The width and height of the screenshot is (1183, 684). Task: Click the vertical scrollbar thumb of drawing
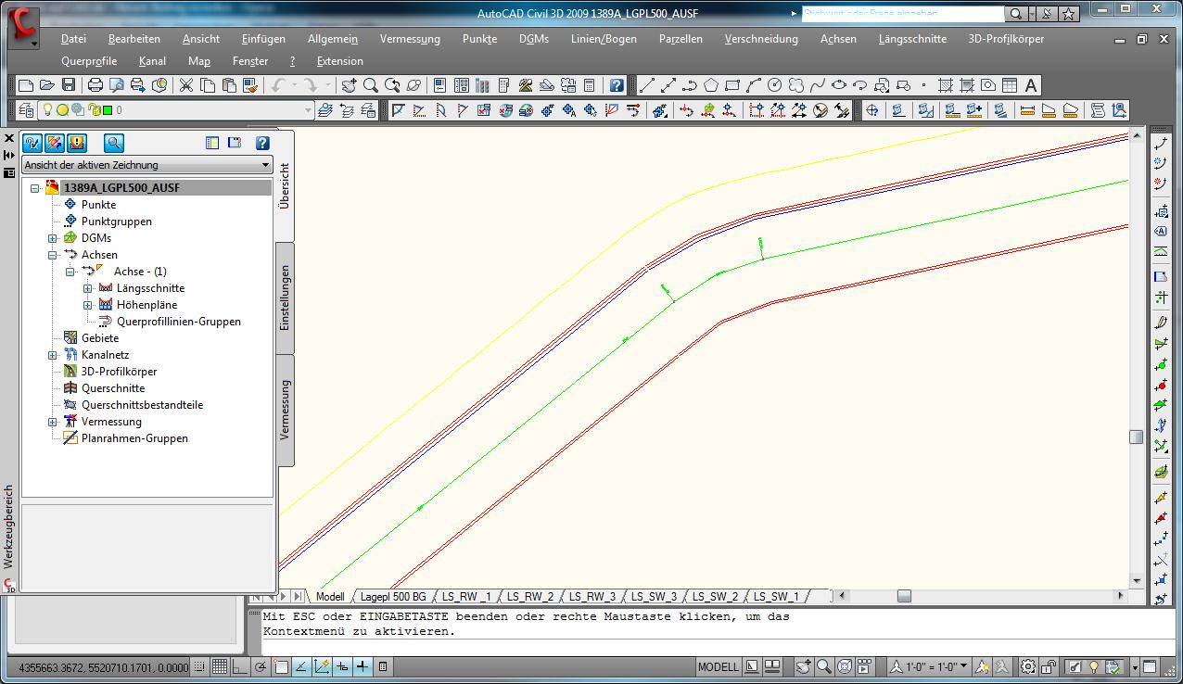1136,437
